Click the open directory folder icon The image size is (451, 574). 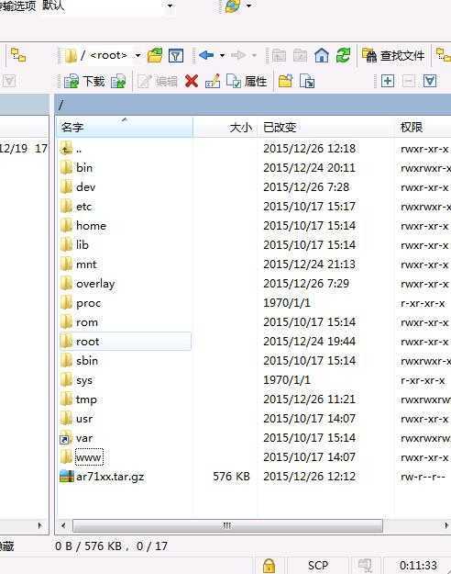(x=155, y=56)
